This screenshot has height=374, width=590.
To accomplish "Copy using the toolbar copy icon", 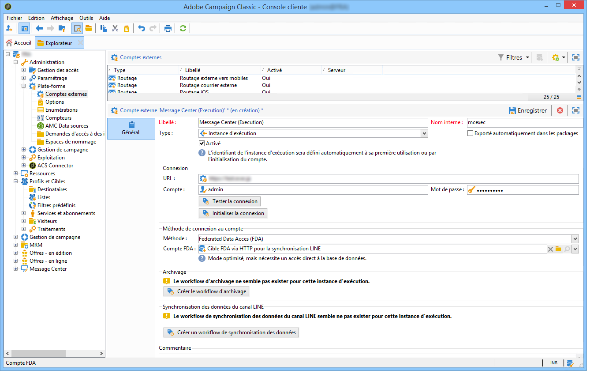I will click(x=104, y=29).
